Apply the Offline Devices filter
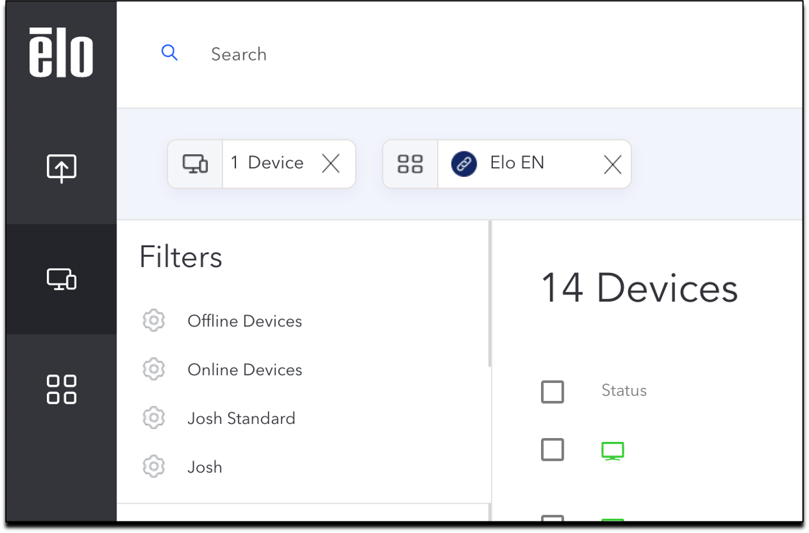Image resolution: width=809 pixels, height=533 pixels. [245, 321]
